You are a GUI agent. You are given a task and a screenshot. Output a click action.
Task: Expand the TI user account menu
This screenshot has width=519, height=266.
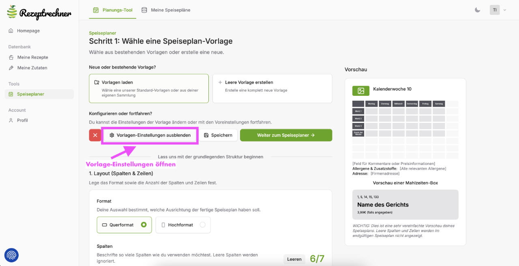click(x=498, y=10)
